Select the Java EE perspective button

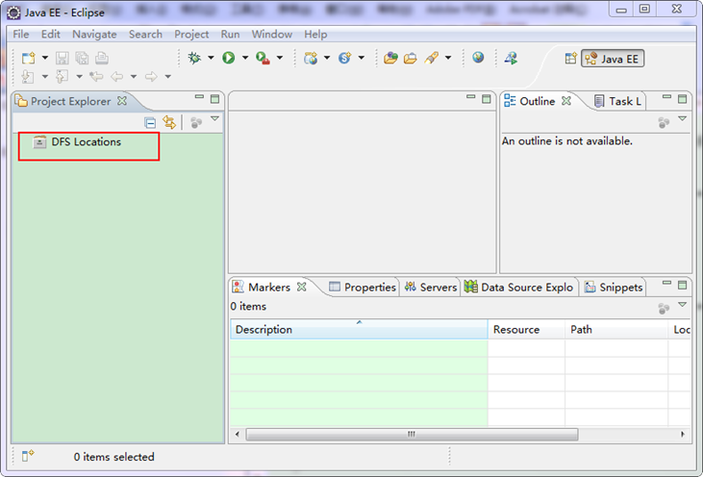(x=613, y=59)
